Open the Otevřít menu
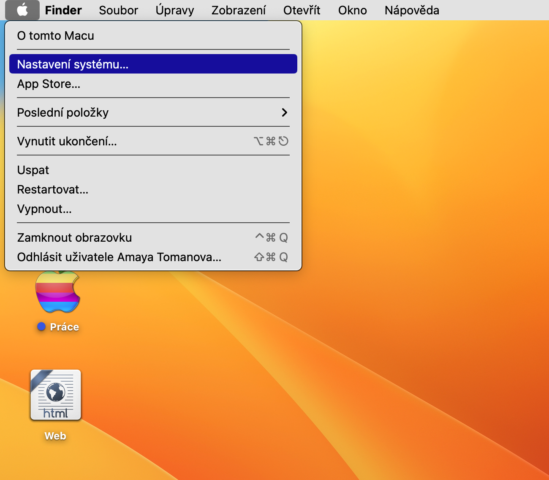Viewport: 549px width, 480px height. (302, 10)
